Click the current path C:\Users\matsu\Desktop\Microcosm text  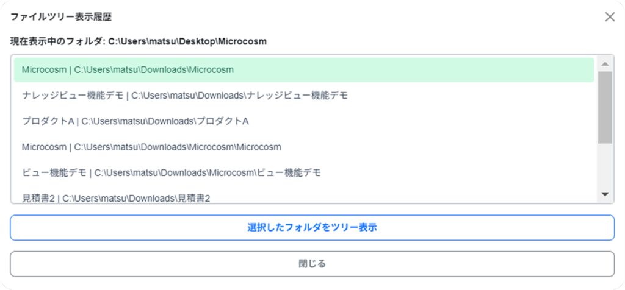[x=187, y=41]
